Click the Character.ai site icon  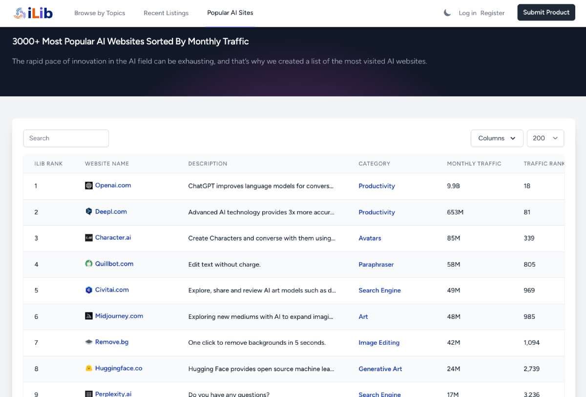point(90,238)
